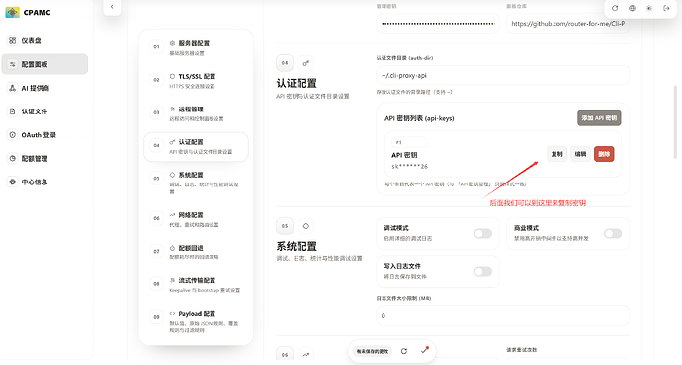The width and height of the screenshot is (682, 365).
Task: Open 配额管理 in sidebar
Action: click(44, 159)
